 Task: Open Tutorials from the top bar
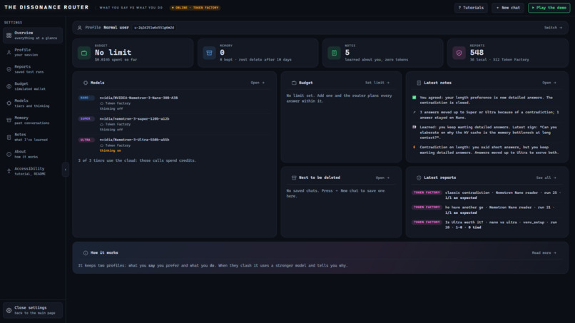point(471,8)
